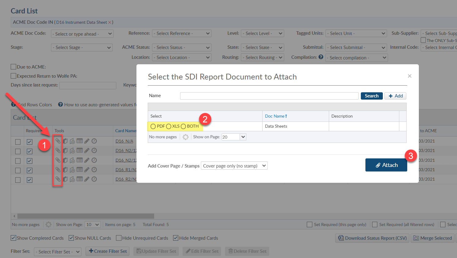Check Set Required (all filtered rows)
The width and height of the screenshot is (457, 258).
pyautogui.click(x=375, y=224)
